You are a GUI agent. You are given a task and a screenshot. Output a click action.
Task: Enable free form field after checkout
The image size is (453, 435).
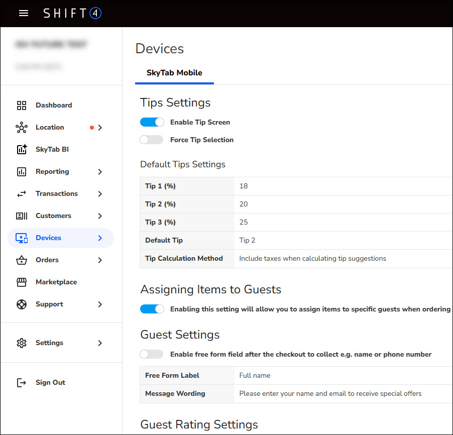[x=151, y=354]
